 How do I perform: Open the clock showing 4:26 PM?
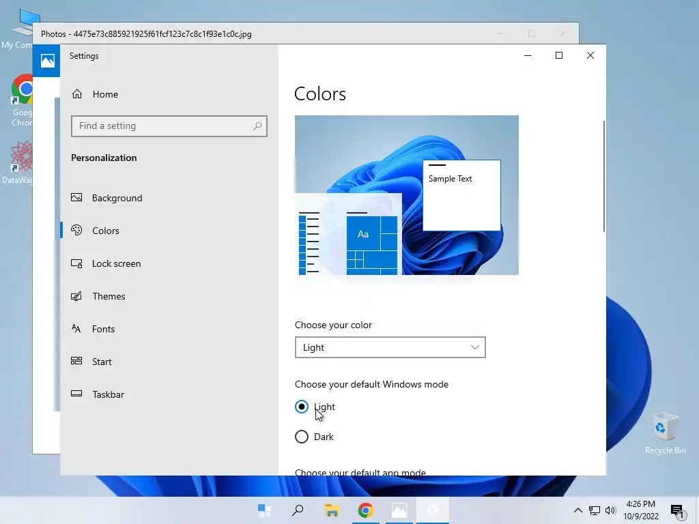640,510
